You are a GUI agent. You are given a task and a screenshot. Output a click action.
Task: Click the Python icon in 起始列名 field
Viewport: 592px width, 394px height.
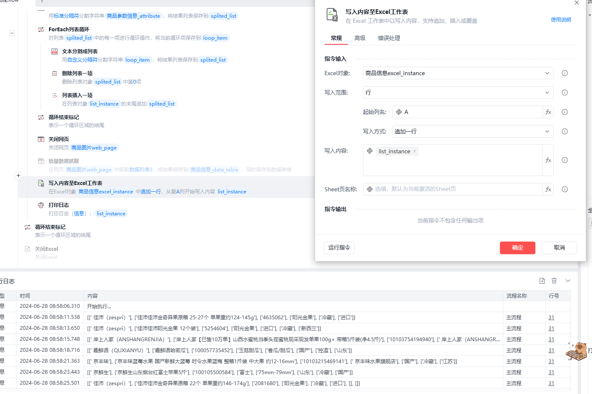(x=398, y=112)
